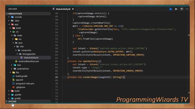Click the GET_CONTENT action string

click(x=122, y=64)
